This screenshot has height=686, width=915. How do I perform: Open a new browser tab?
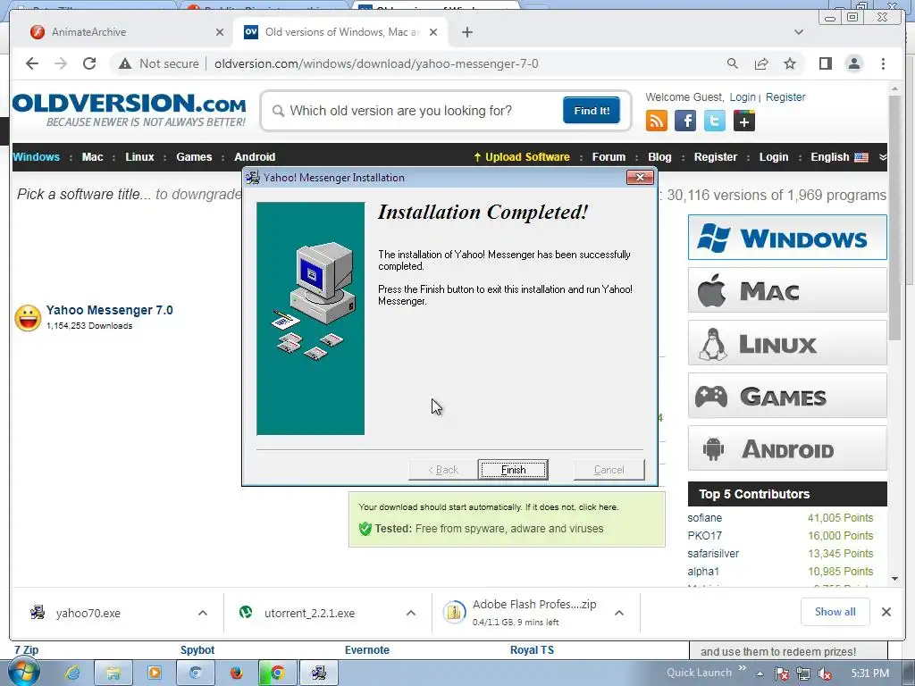tap(466, 32)
